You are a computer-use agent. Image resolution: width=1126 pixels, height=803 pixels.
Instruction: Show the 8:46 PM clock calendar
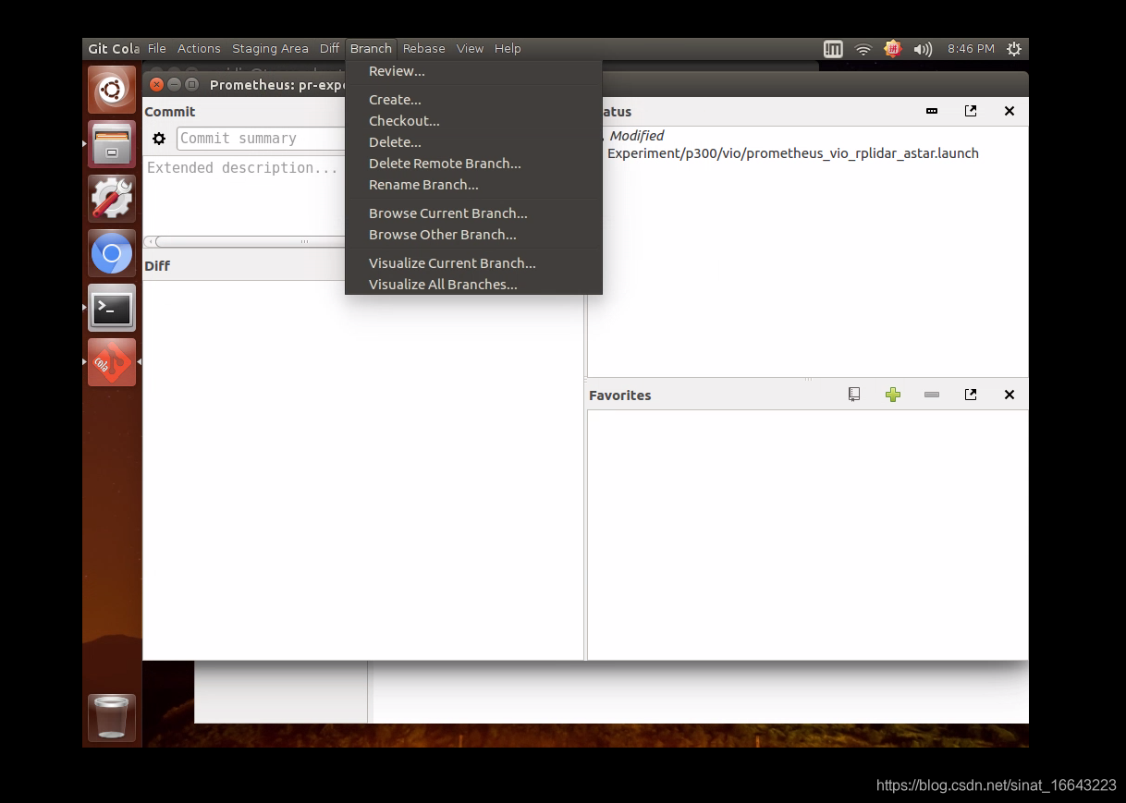pos(971,49)
